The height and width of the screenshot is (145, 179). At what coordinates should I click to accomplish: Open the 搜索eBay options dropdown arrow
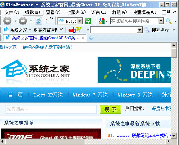click(174, 30)
